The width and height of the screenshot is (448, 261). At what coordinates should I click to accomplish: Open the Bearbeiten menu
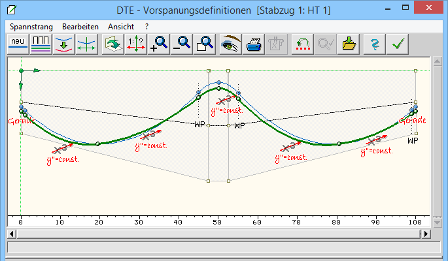coord(80,26)
